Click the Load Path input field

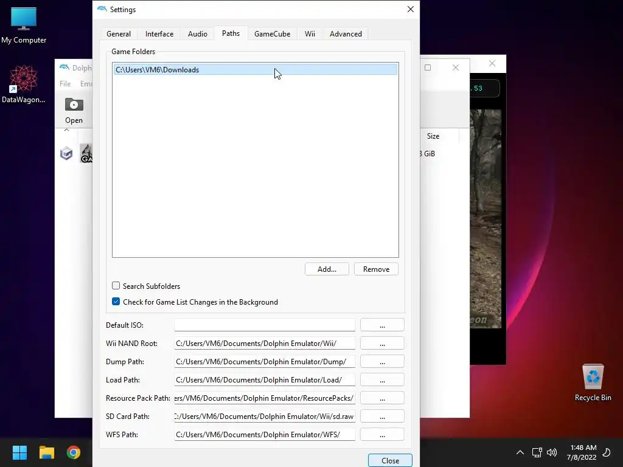265,379
